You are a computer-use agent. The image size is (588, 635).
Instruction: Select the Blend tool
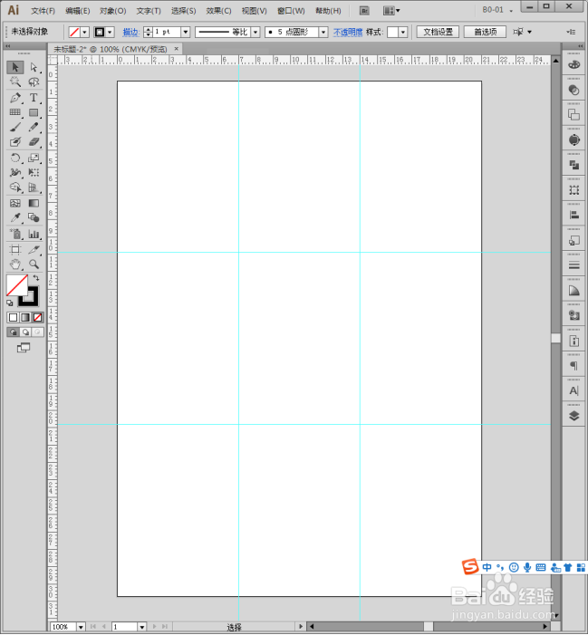[x=34, y=218]
